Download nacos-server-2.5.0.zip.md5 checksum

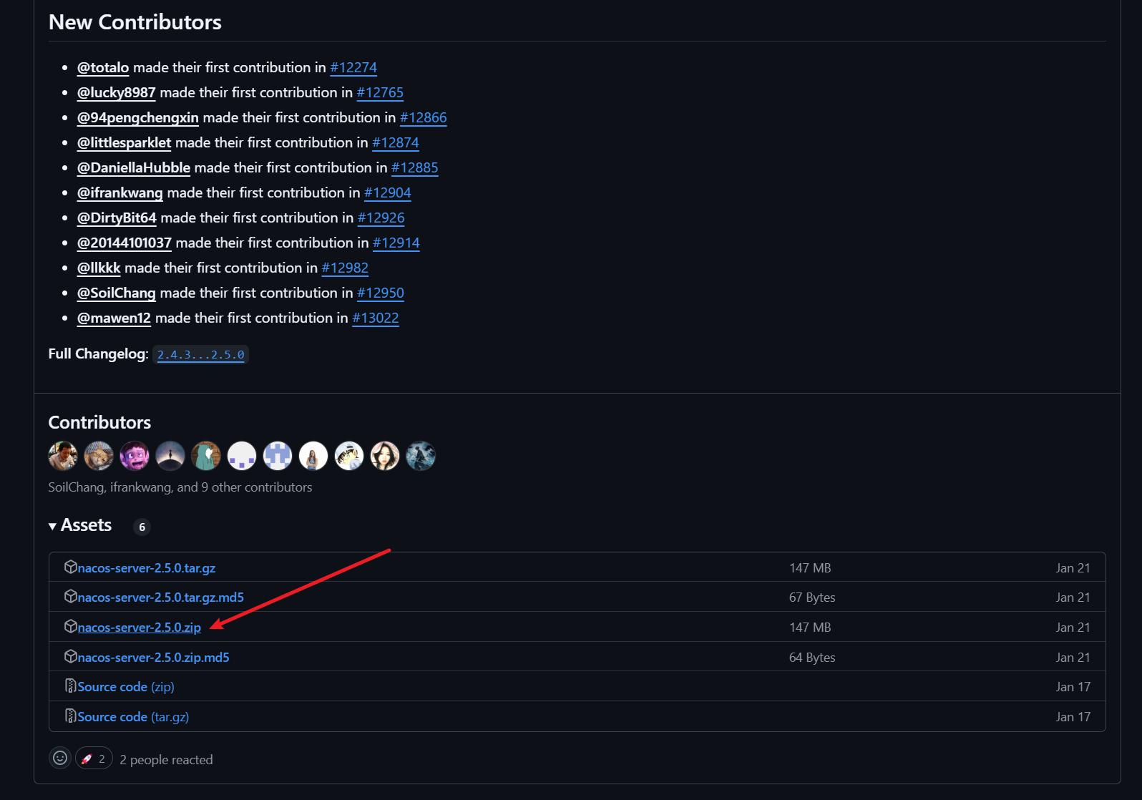[154, 658]
